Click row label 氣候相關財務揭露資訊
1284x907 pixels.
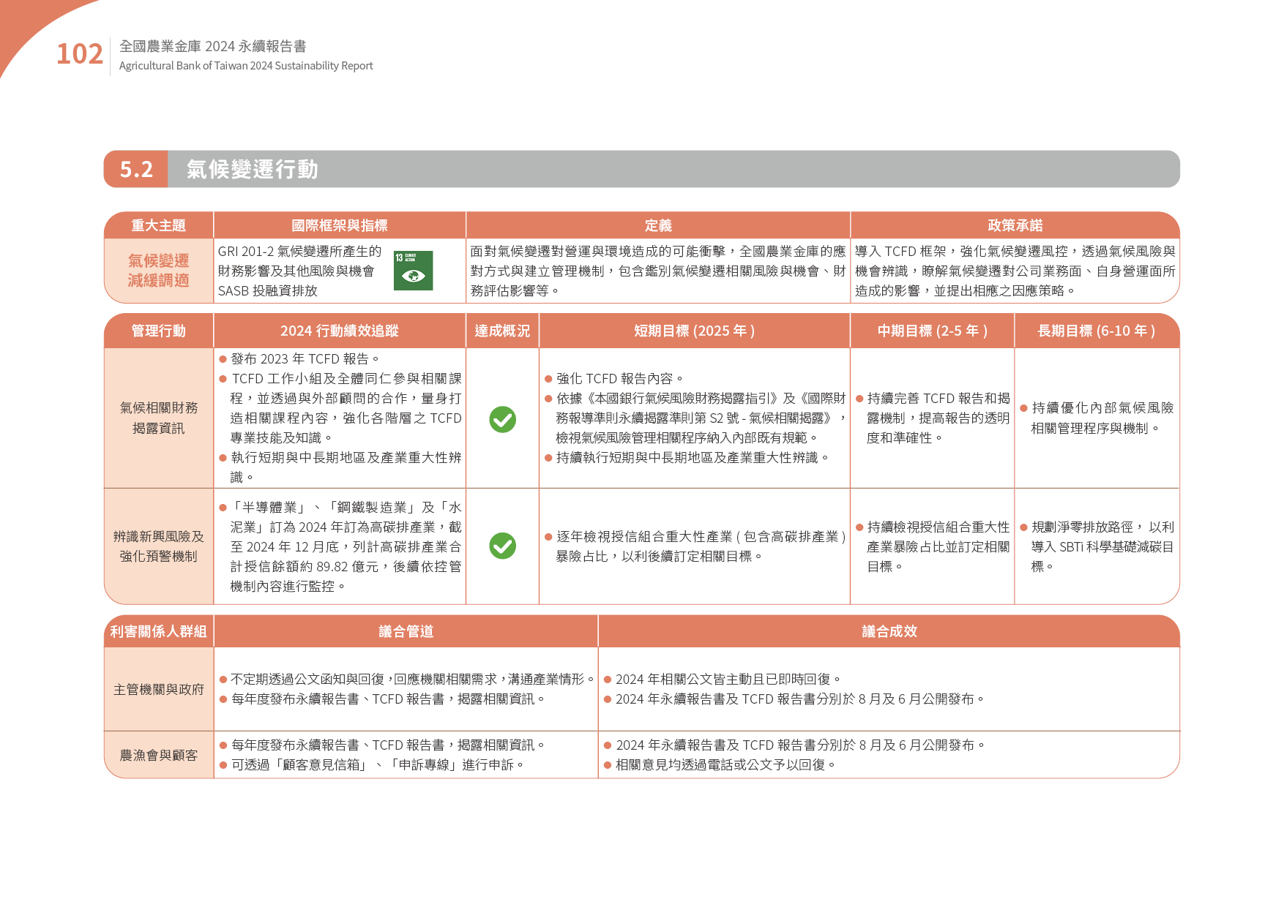[x=158, y=418]
